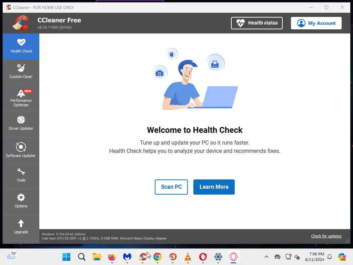Open the Health Check section
Image resolution: width=353 pixels, height=265 pixels.
21,47
